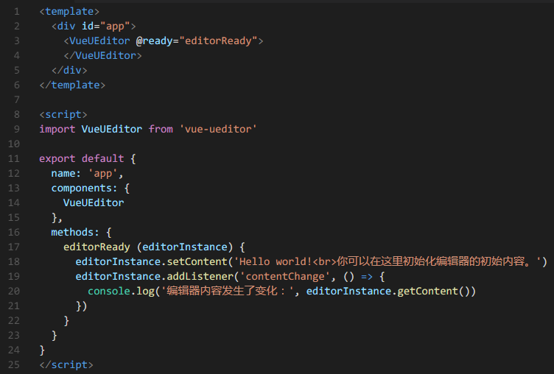Click line number 25 in the gutter
Image resolution: width=554 pixels, height=374 pixels.
tap(14, 365)
